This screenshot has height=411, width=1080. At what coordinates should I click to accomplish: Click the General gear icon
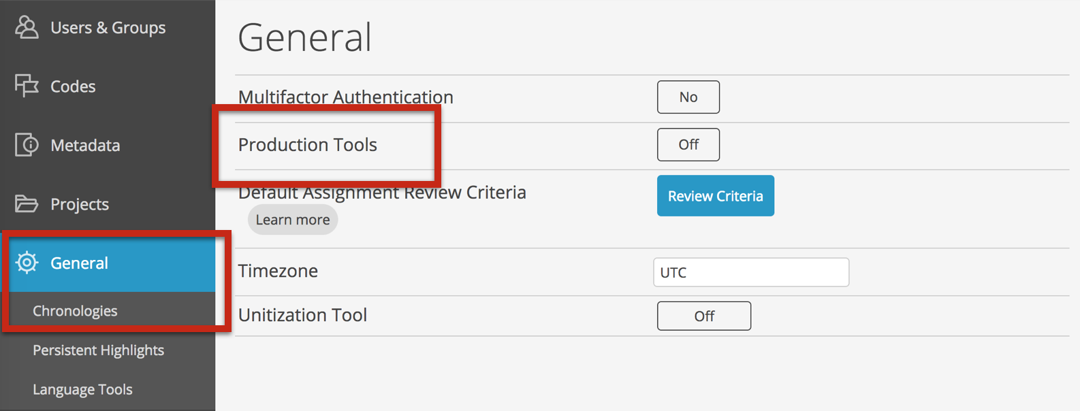27,263
